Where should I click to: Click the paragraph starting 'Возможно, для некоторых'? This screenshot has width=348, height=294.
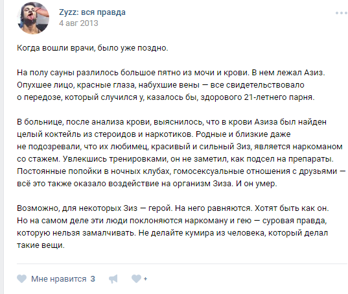click(172, 227)
